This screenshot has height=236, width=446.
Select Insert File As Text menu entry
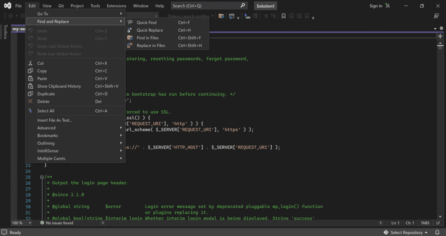click(x=75, y=120)
